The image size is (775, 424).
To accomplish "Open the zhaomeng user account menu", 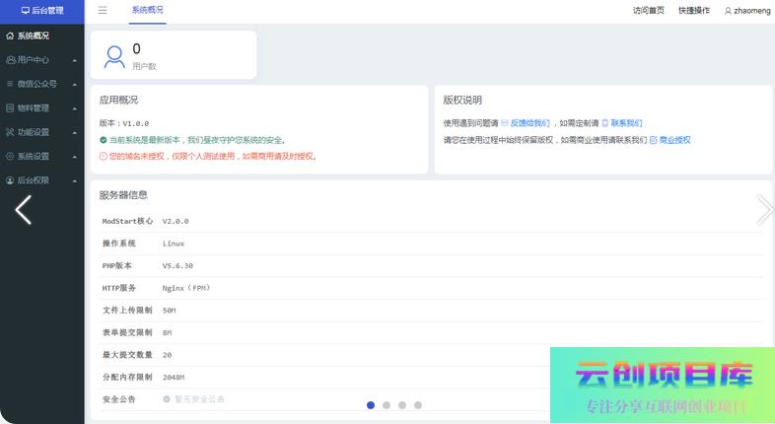I will pyautogui.click(x=747, y=11).
